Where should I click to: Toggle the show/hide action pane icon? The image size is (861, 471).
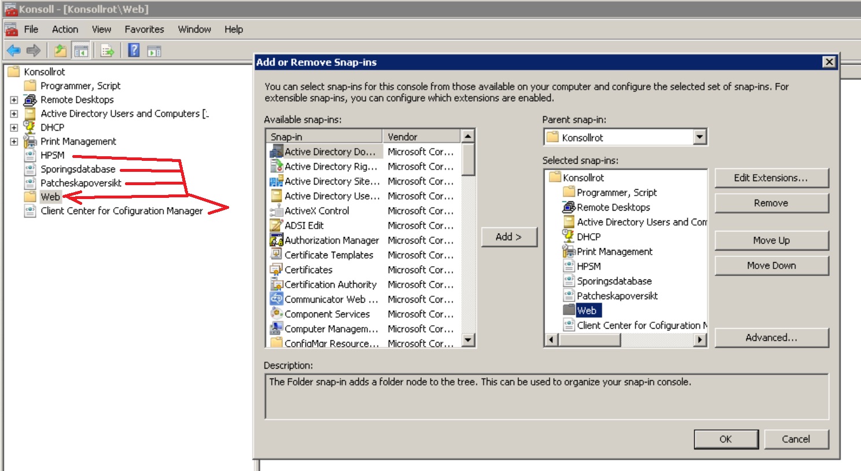click(154, 51)
